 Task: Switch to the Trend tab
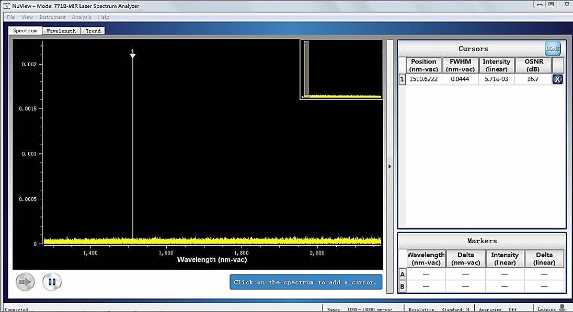(x=93, y=31)
